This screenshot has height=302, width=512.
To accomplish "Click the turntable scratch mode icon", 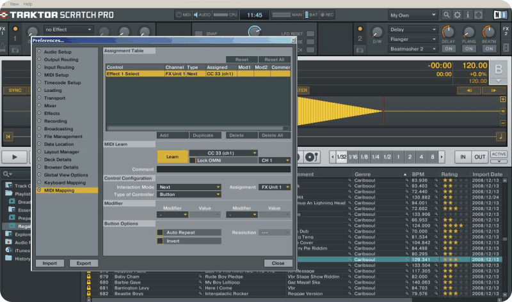I will (312, 156).
